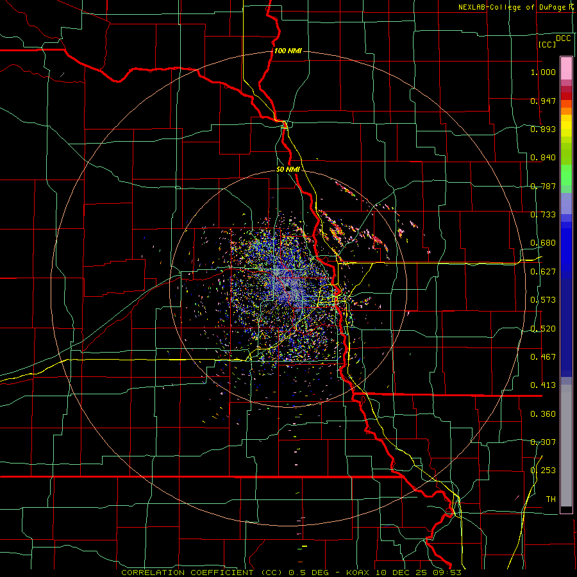Click the DCC legend title
The height and width of the screenshot is (577, 577).
click(x=563, y=38)
